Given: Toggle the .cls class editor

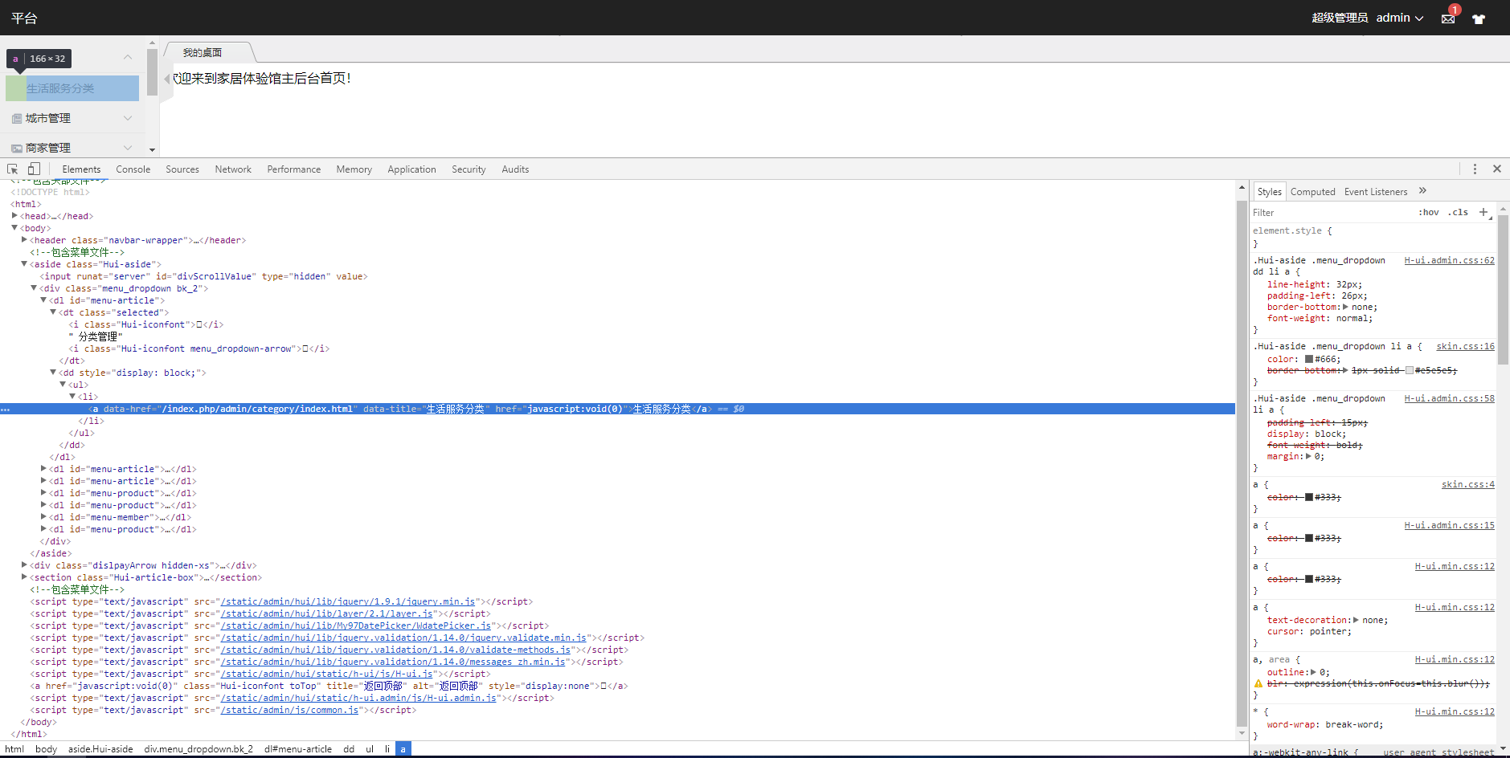Looking at the screenshot, I should point(1459,212).
